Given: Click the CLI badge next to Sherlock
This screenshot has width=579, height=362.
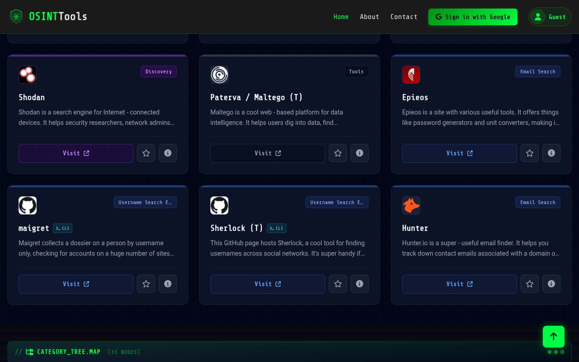Looking at the screenshot, I should [x=276, y=229].
